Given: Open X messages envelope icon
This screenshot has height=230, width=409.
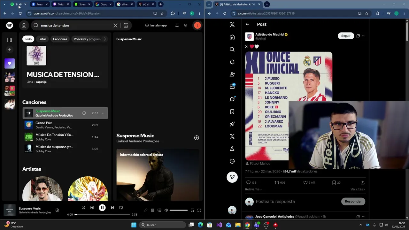Looking at the screenshot, I should (x=232, y=87).
